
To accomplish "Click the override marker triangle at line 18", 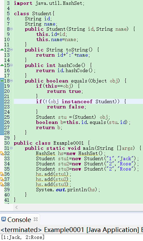I will pos(2,80).
